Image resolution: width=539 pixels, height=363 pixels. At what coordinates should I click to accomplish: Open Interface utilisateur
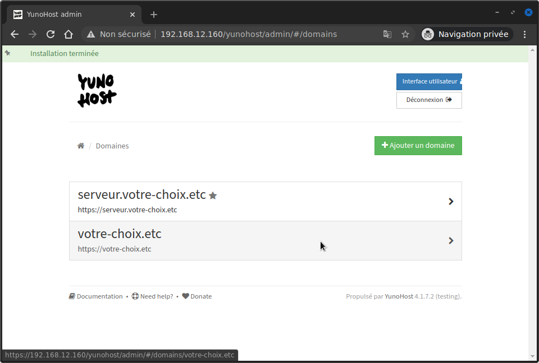click(x=429, y=82)
